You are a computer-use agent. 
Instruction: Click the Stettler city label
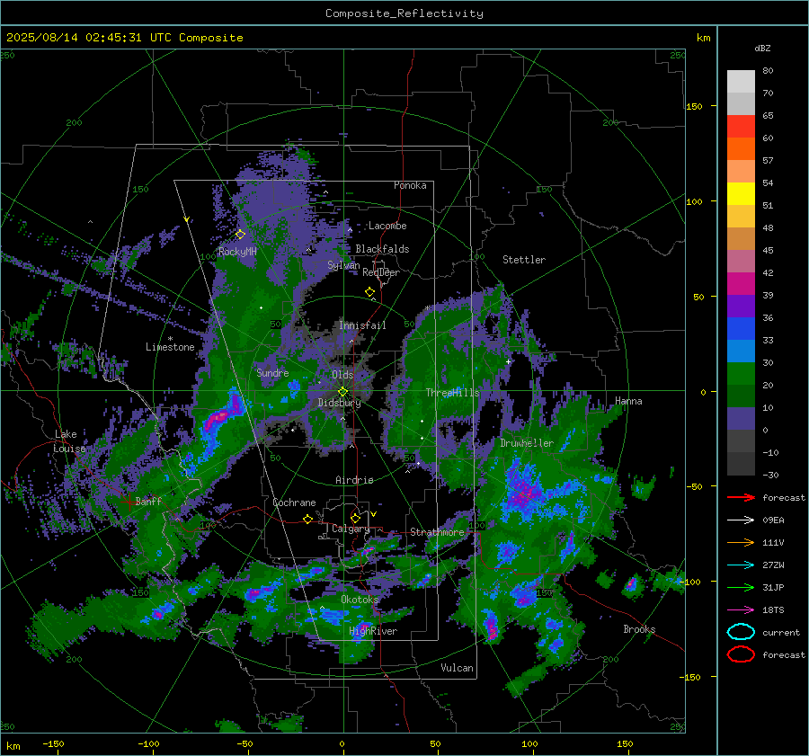[524, 260]
